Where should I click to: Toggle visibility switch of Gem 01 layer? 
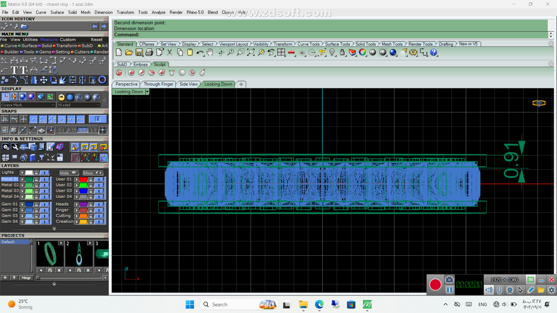point(44,204)
